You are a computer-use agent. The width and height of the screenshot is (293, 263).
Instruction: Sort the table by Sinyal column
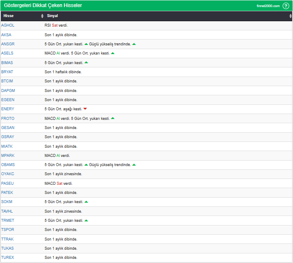click(290, 16)
